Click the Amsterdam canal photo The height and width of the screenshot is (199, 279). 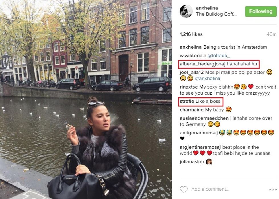(x=86, y=100)
